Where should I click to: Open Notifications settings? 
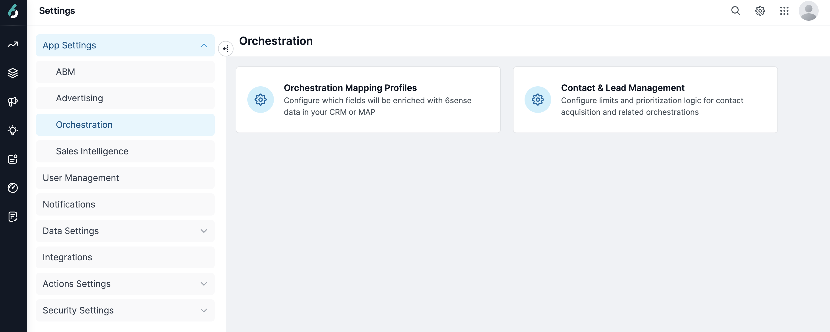tap(125, 204)
